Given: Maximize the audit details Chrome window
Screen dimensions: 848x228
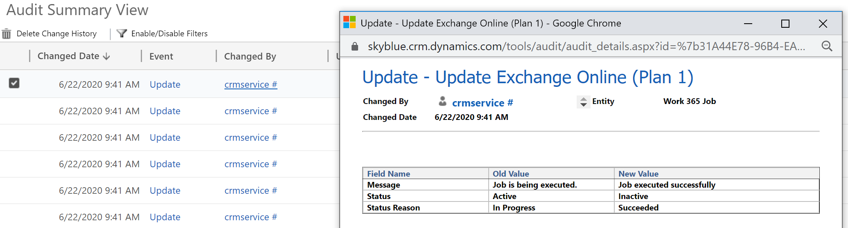Looking at the screenshot, I should pos(785,24).
